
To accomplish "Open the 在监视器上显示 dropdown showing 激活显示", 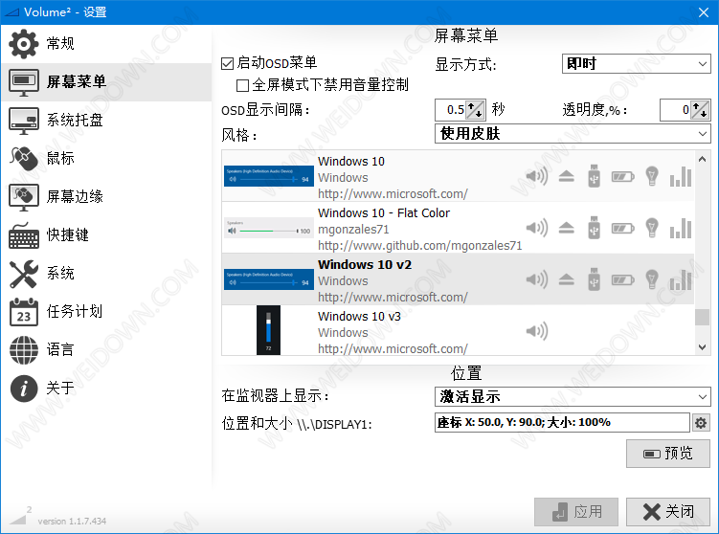I will pos(573,396).
